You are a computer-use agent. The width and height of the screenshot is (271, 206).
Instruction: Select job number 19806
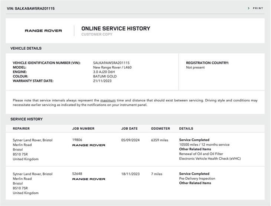77,140
